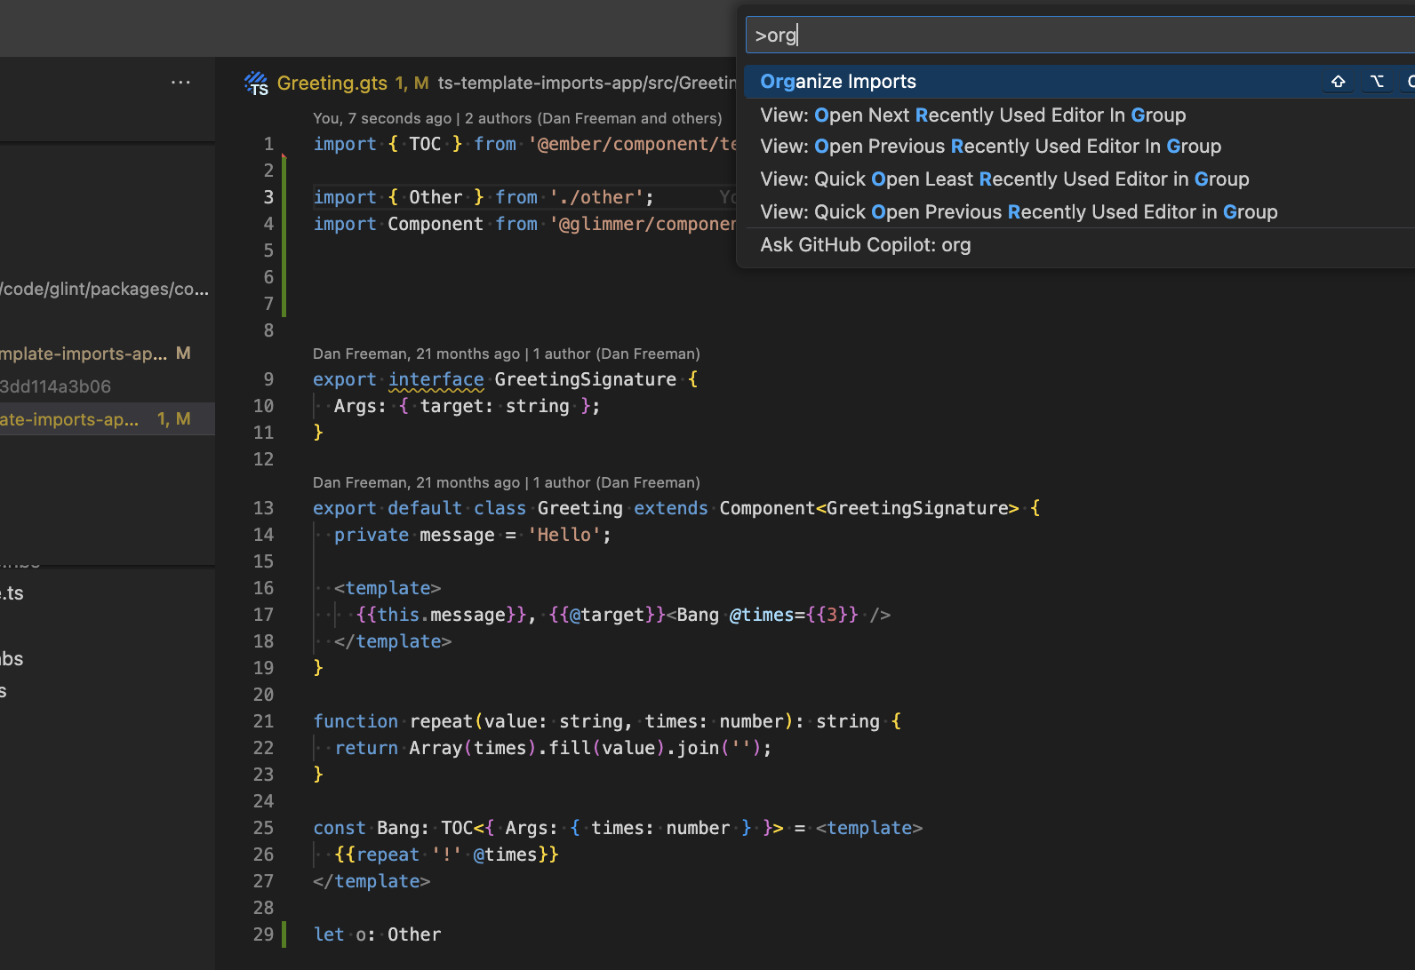Click the Option key icon beside Organize Imports
The height and width of the screenshot is (970, 1415).
tap(1377, 82)
